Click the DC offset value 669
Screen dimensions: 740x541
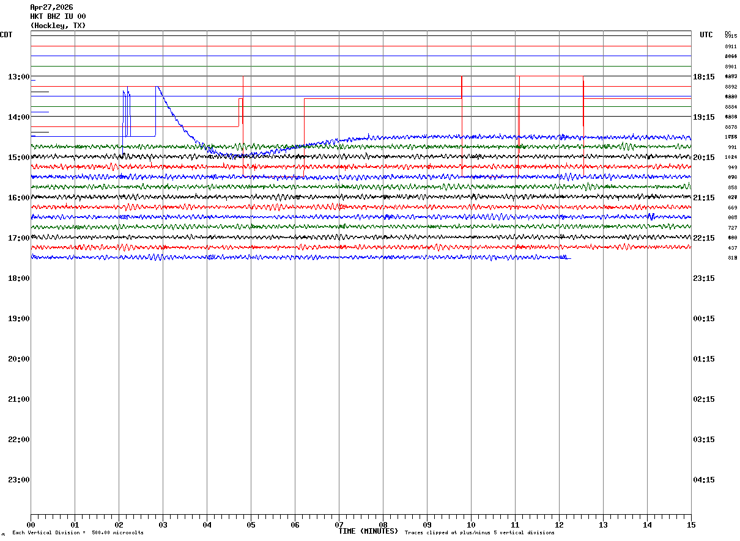[x=732, y=208]
